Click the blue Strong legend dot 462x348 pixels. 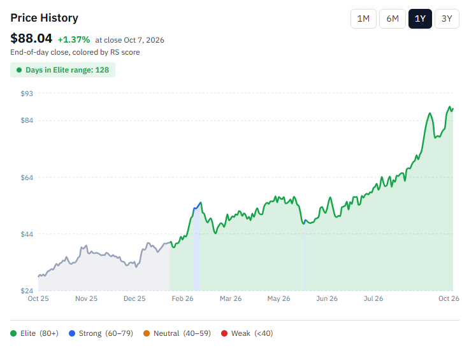coord(72,333)
